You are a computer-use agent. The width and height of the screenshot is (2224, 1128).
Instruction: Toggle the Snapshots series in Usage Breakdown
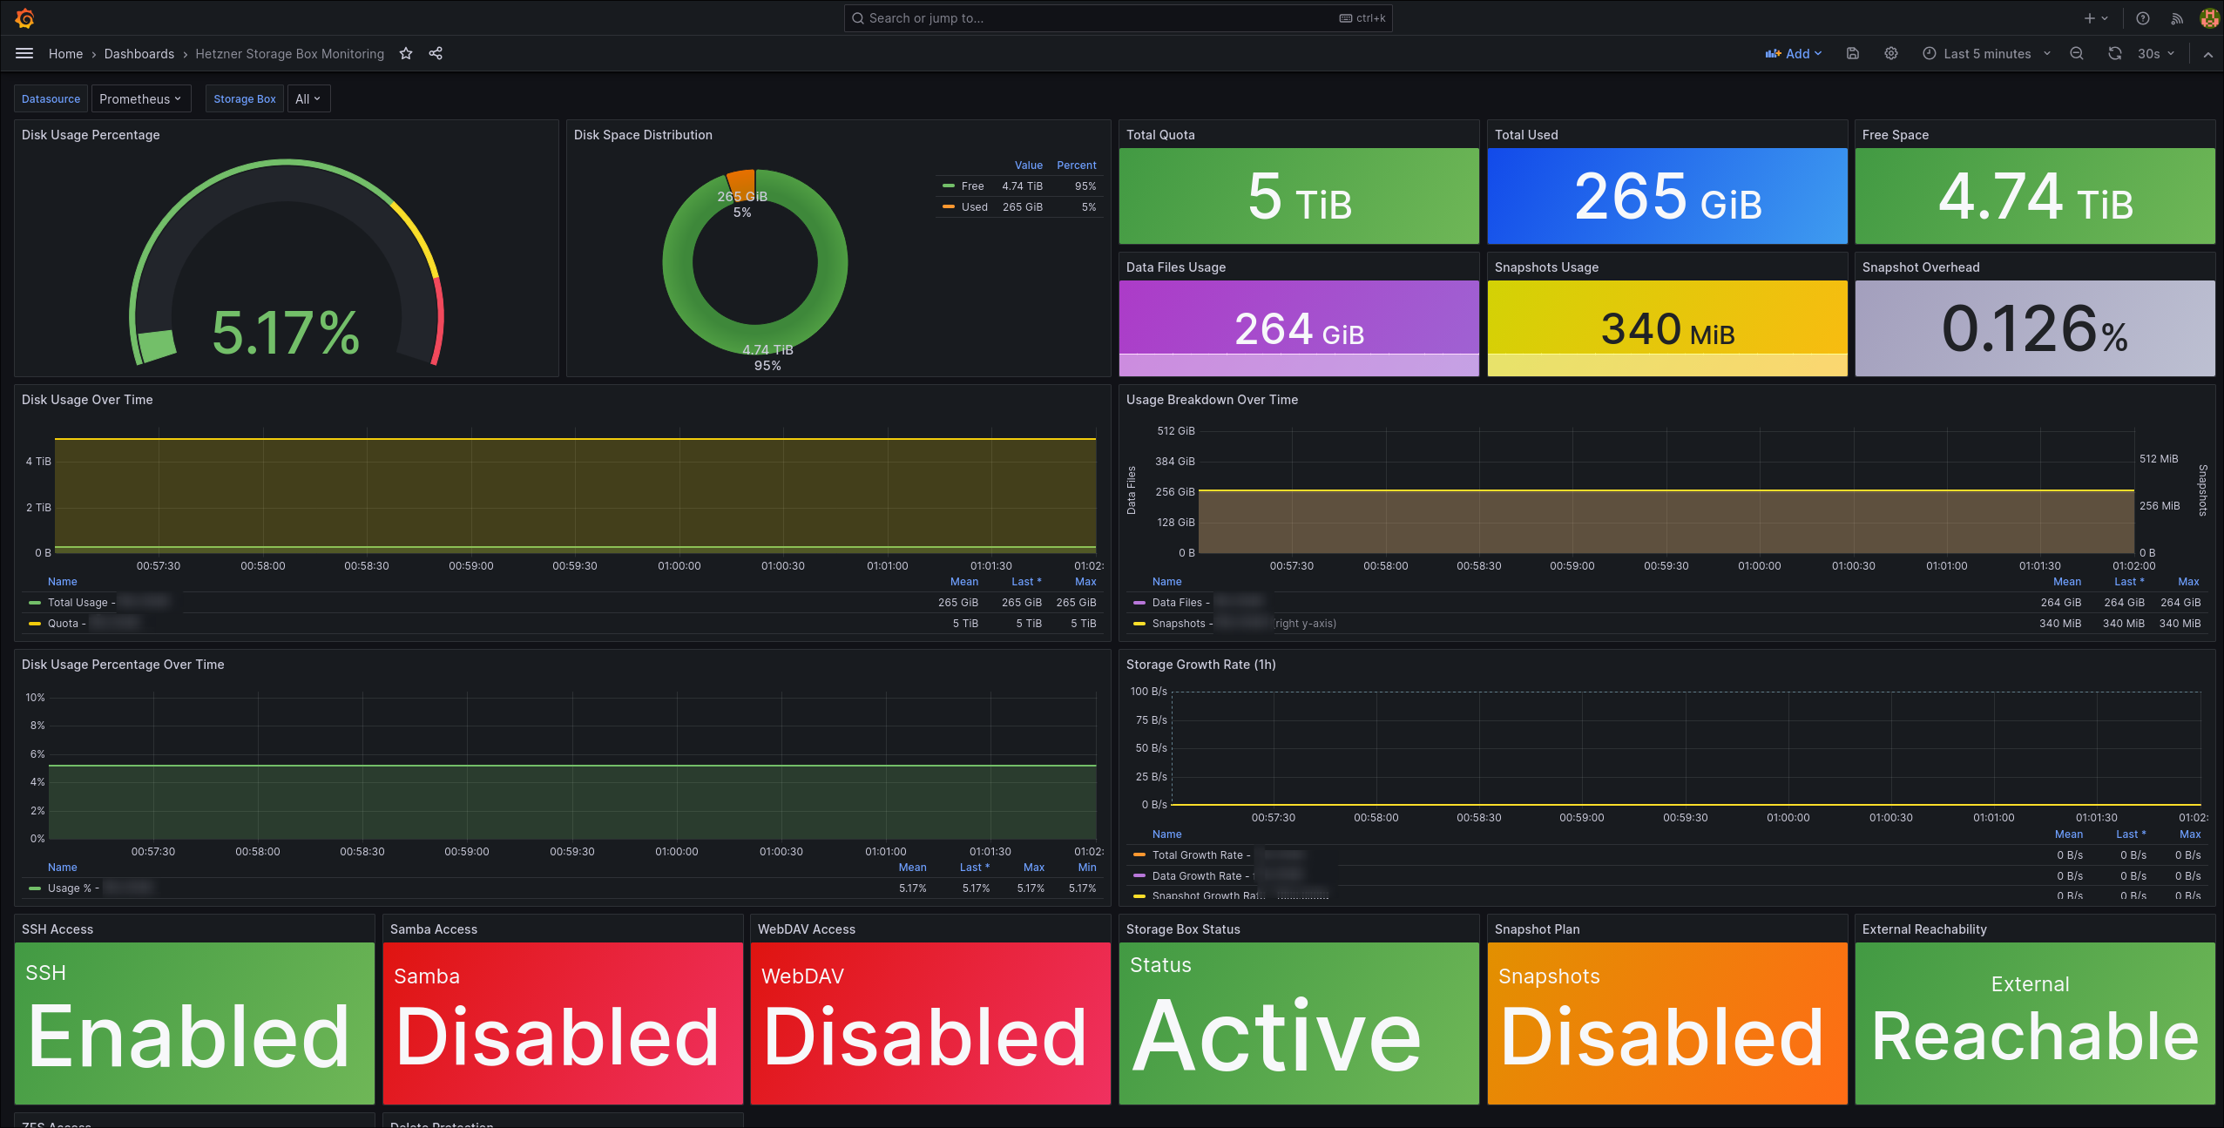1182,624
